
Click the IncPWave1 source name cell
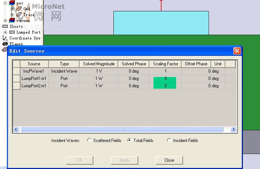pyautogui.click(x=34, y=71)
